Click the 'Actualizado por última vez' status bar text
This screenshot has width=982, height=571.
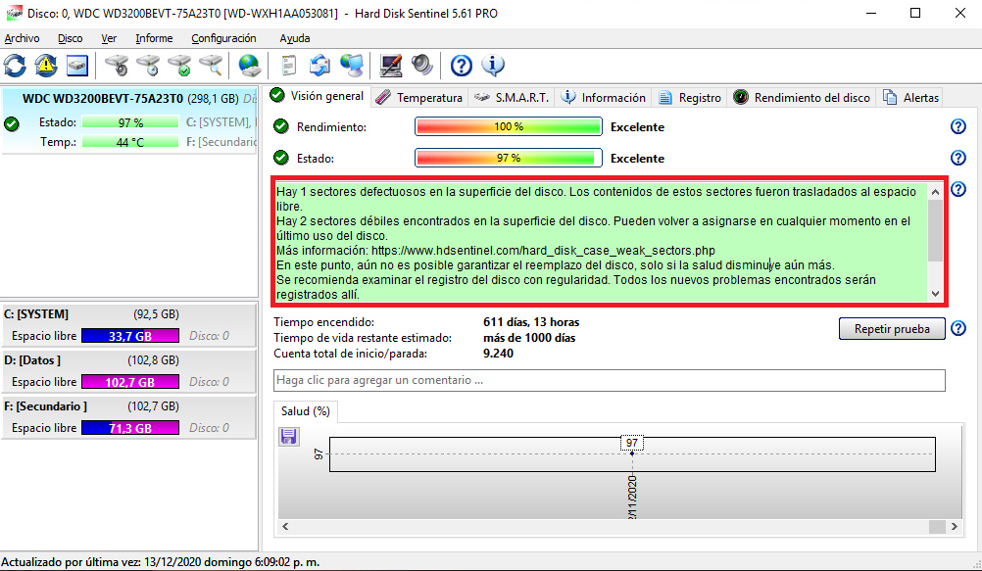161,562
